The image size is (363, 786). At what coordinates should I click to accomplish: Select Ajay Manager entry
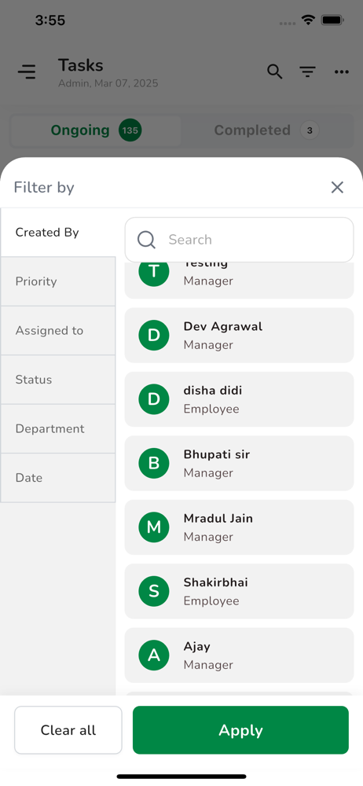pyautogui.click(x=239, y=656)
